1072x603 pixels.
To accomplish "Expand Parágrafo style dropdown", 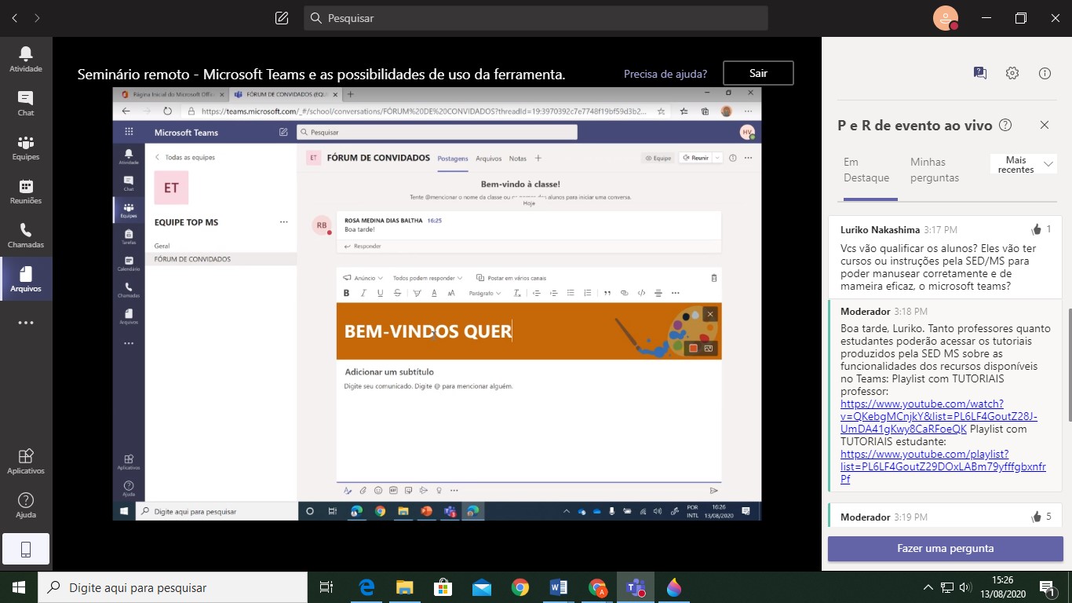I will 485,293.
